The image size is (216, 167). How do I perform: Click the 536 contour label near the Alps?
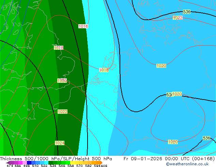click(206, 138)
